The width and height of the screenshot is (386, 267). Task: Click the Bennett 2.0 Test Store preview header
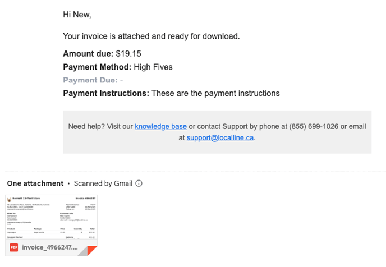tap(26, 199)
